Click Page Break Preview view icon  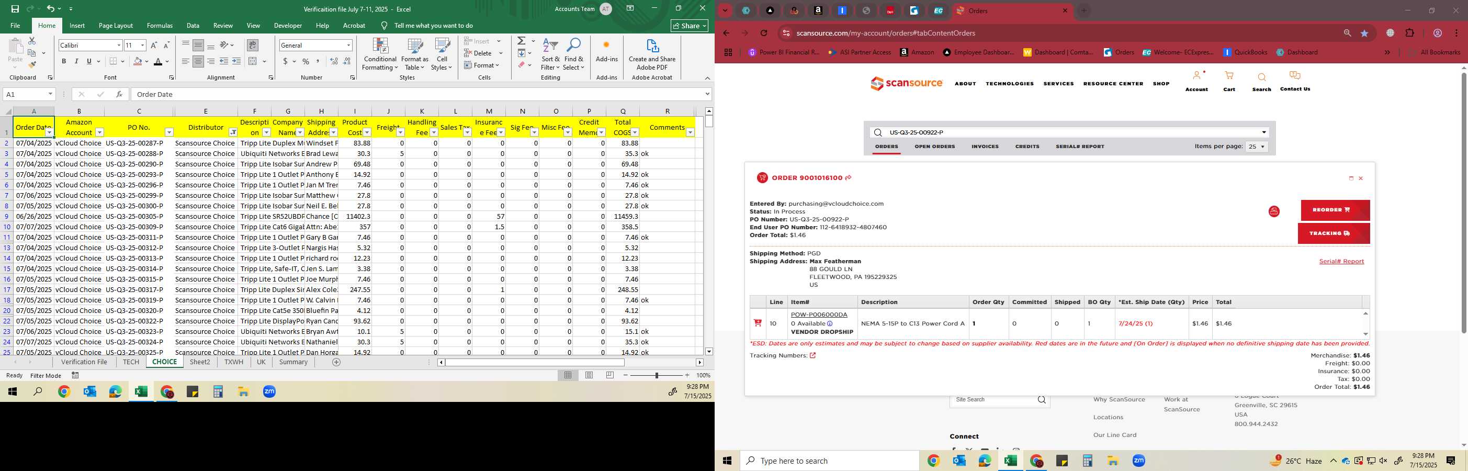611,375
